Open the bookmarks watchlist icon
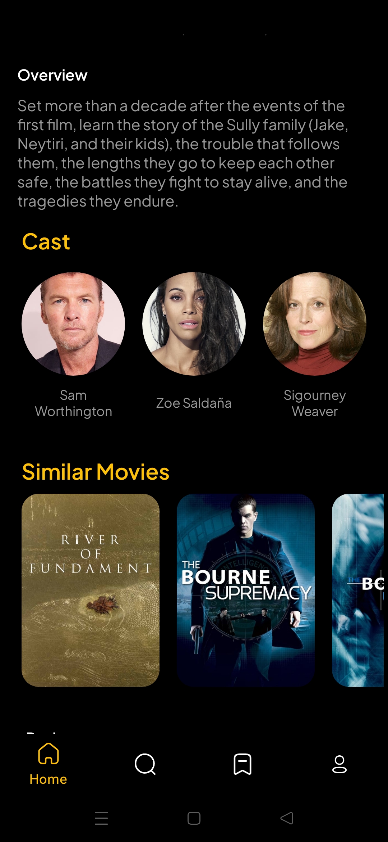This screenshot has width=388, height=842. click(242, 764)
